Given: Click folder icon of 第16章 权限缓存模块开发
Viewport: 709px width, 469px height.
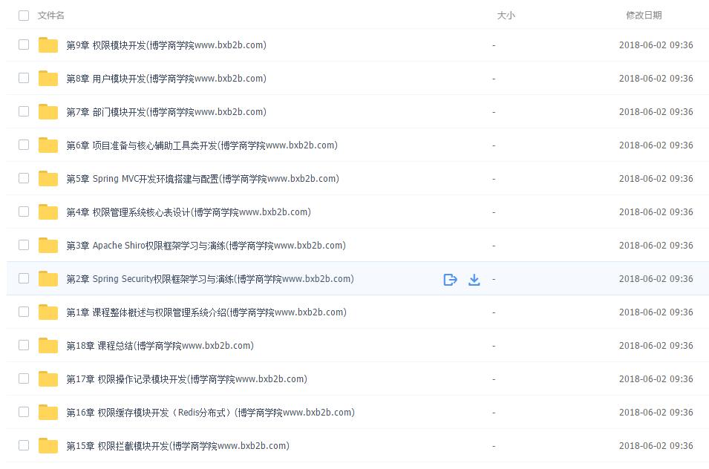Looking at the screenshot, I should click(48, 413).
